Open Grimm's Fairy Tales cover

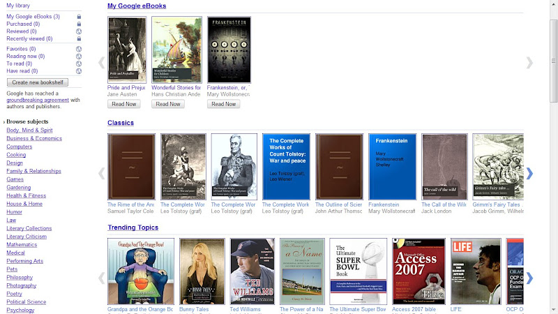pyautogui.click(x=498, y=167)
